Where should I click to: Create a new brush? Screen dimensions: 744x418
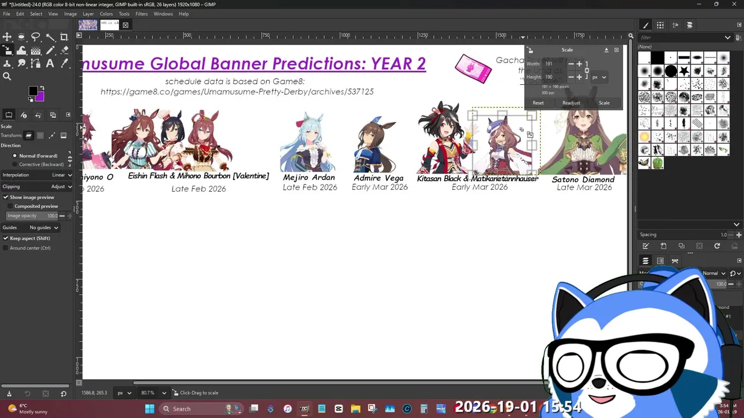pos(663,246)
